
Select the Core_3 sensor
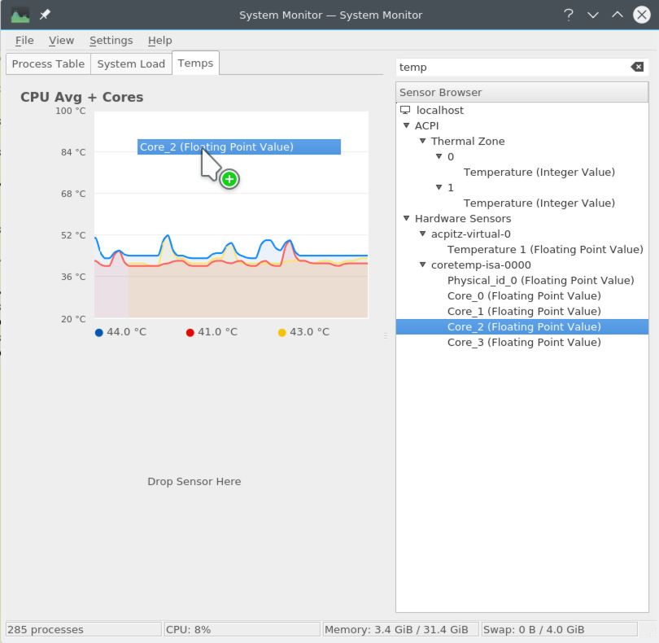pyautogui.click(x=524, y=343)
